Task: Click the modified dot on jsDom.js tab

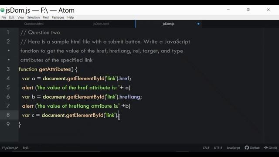Action: 198,24
